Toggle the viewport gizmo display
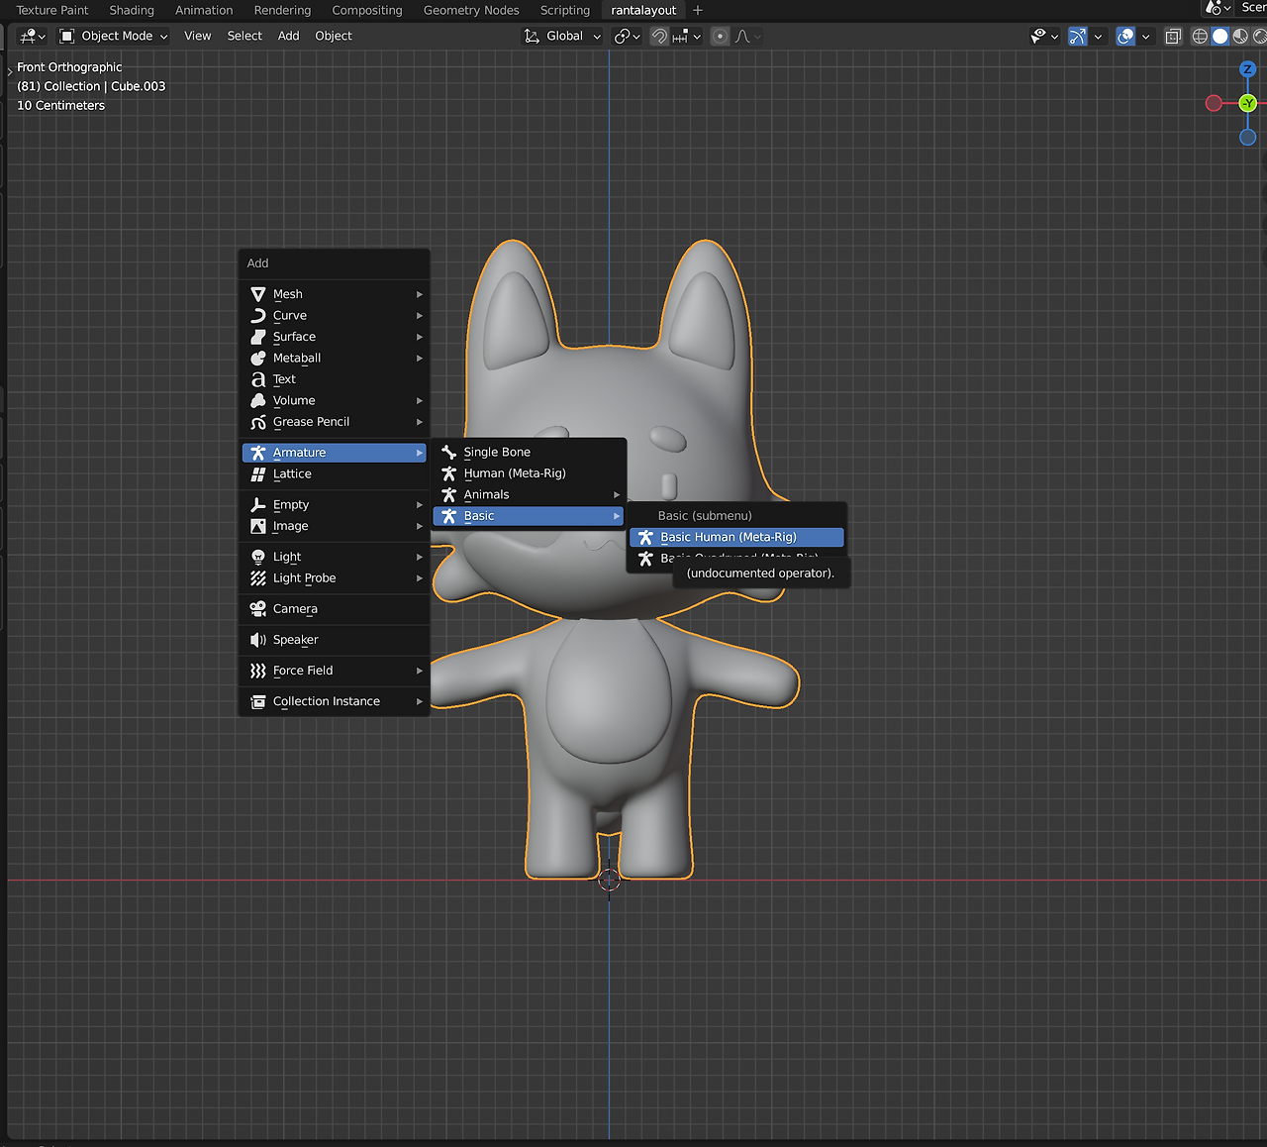1267x1147 pixels. point(1078,36)
